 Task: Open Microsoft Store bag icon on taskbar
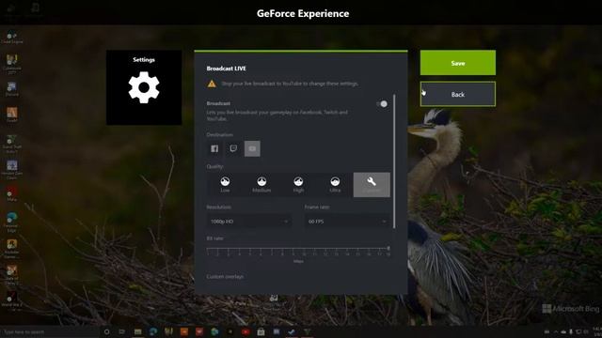(261, 331)
